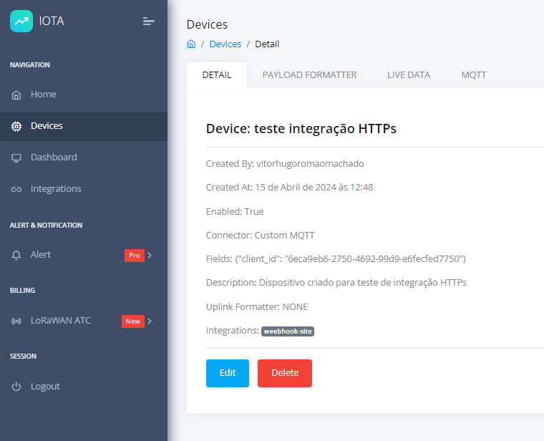Viewport: 544px width, 441px height.
Task: Select the MQTT tab
Action: 474,74
